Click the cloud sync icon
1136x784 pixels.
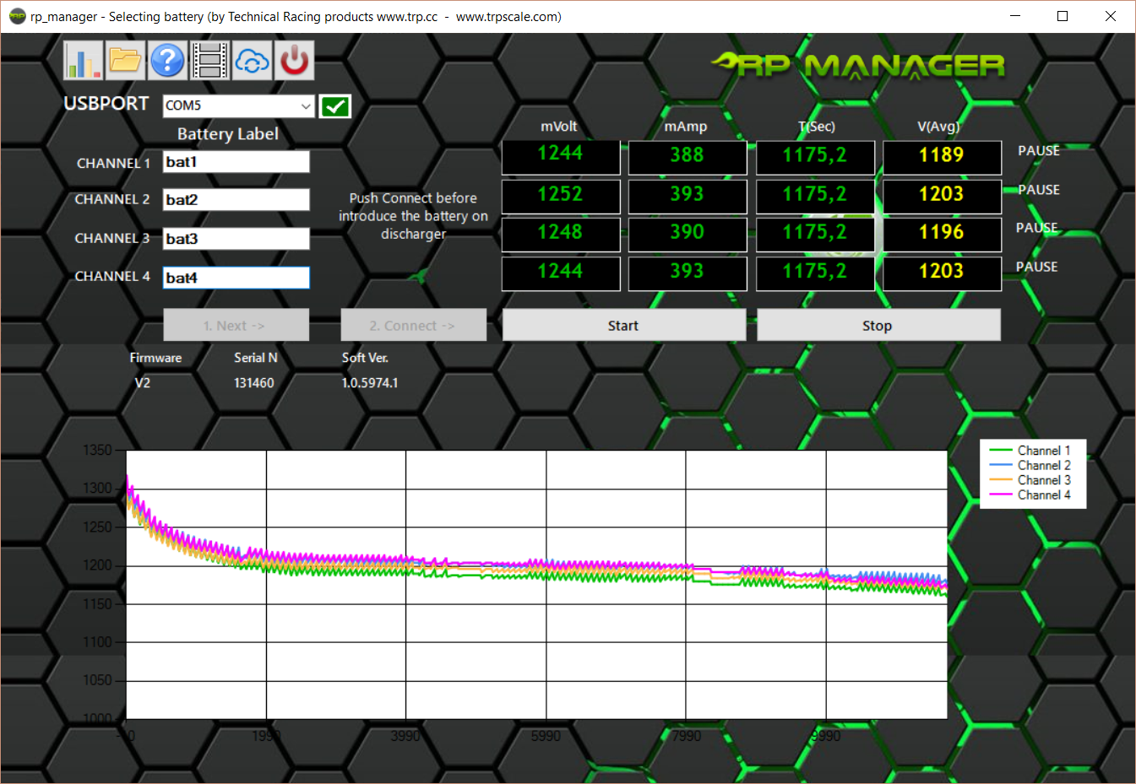[252, 60]
